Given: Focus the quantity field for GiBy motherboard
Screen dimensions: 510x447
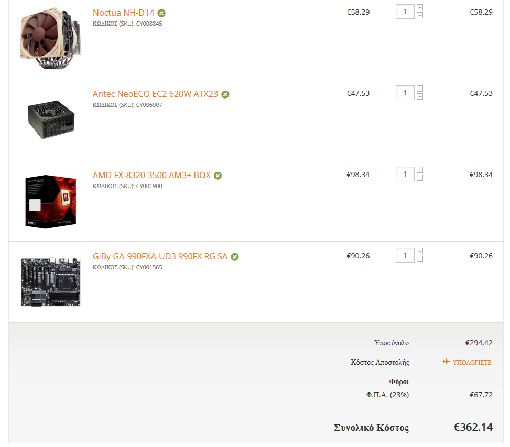Looking at the screenshot, I should pyautogui.click(x=405, y=256).
